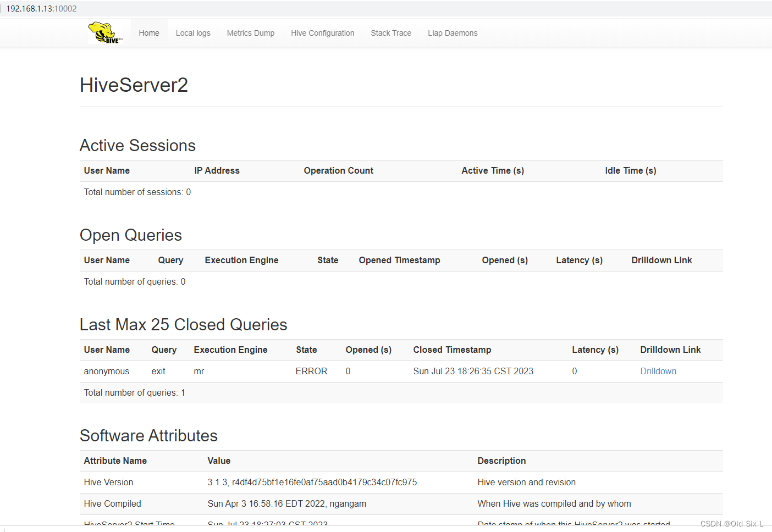Select the 'anonymous' user name cell

tap(107, 372)
